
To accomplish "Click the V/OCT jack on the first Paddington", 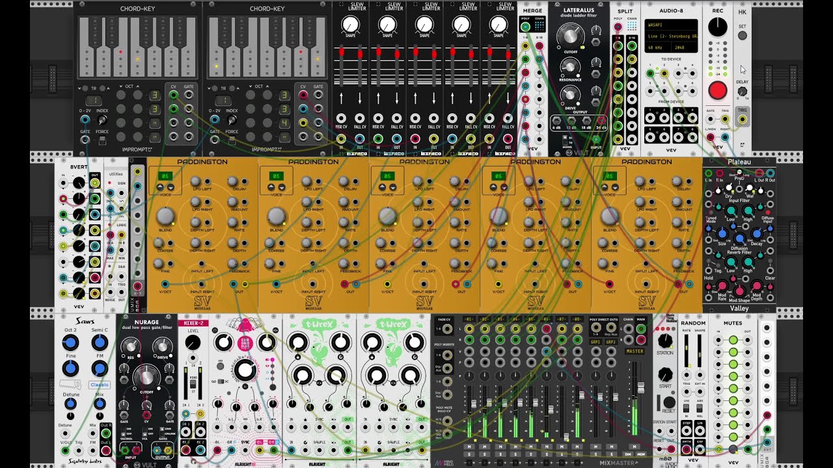I will coord(165,284).
